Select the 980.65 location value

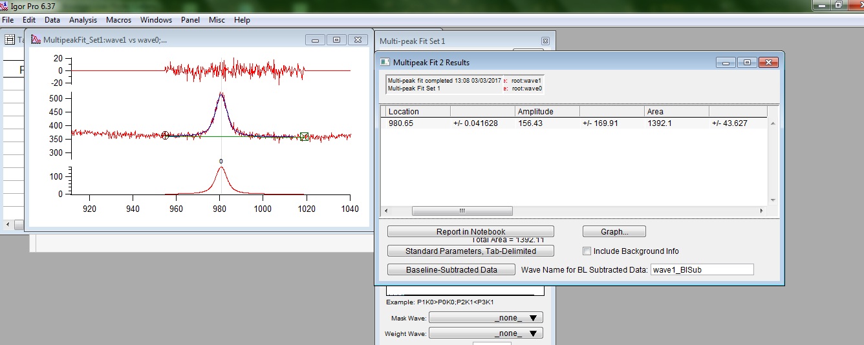coord(401,123)
